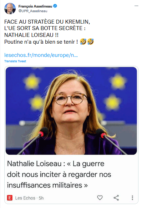This screenshot has height=208, width=141.
Task: Click the 5h timestamp on the card
Action: pos(41,198)
